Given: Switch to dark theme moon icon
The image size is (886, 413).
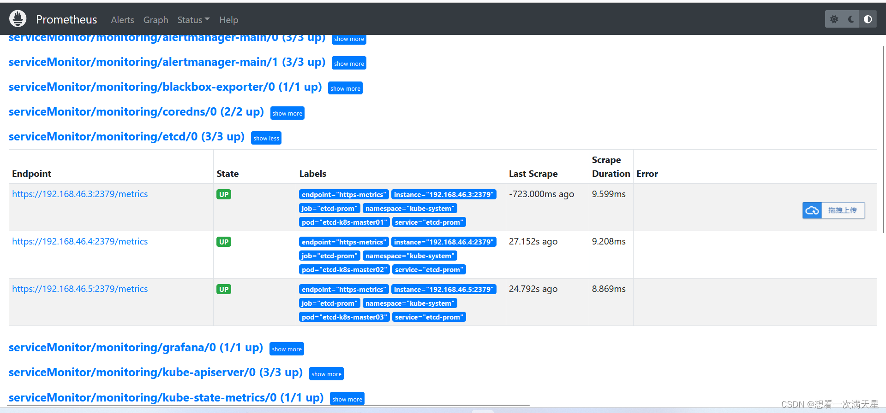Looking at the screenshot, I should click(851, 19).
